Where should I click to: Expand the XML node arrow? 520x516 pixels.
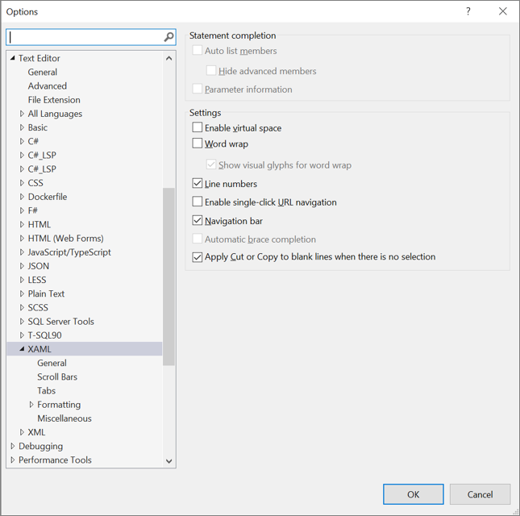click(x=22, y=432)
